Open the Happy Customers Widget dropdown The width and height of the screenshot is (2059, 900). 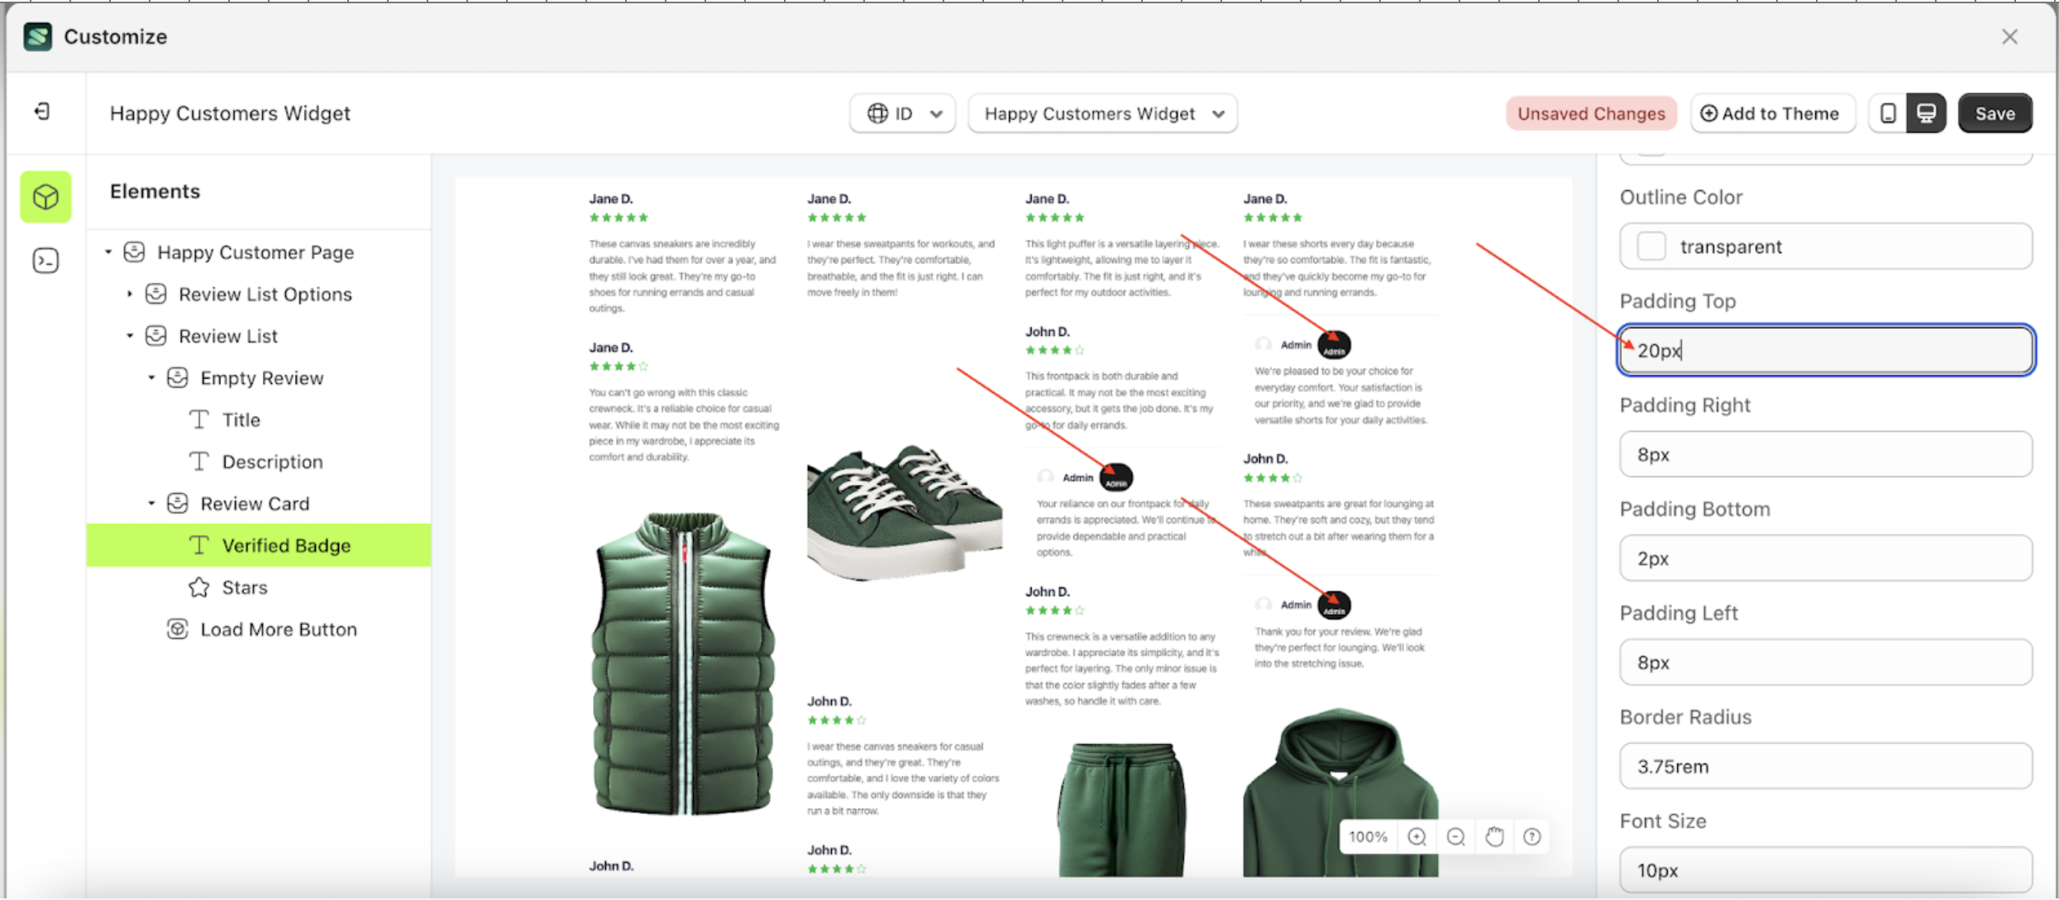point(1102,113)
